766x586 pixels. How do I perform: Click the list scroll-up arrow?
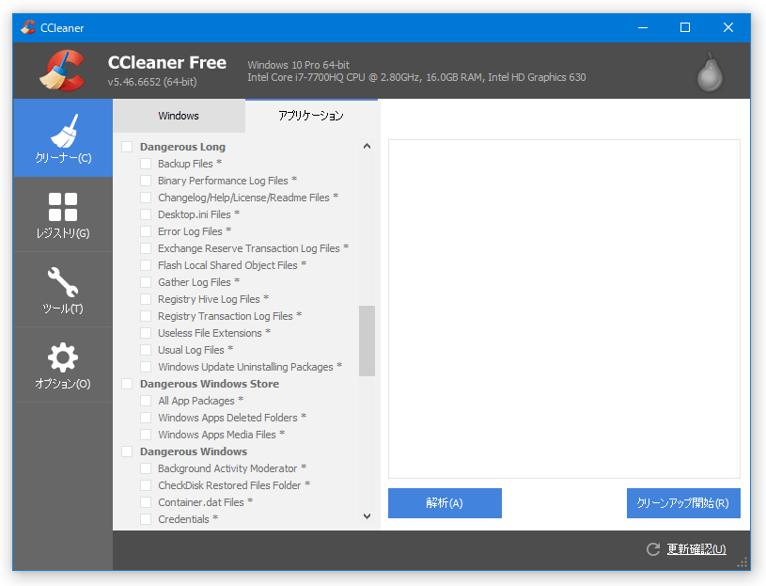tap(367, 146)
